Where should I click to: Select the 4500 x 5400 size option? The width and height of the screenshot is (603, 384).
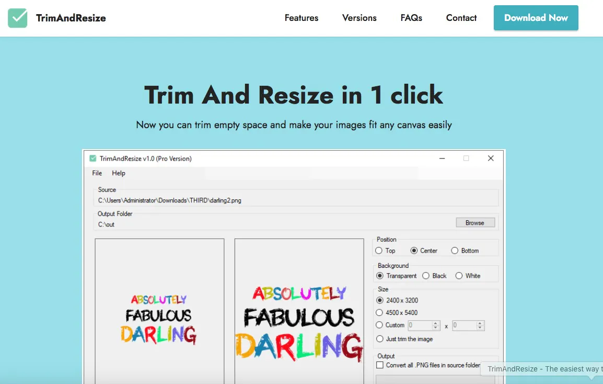(379, 313)
